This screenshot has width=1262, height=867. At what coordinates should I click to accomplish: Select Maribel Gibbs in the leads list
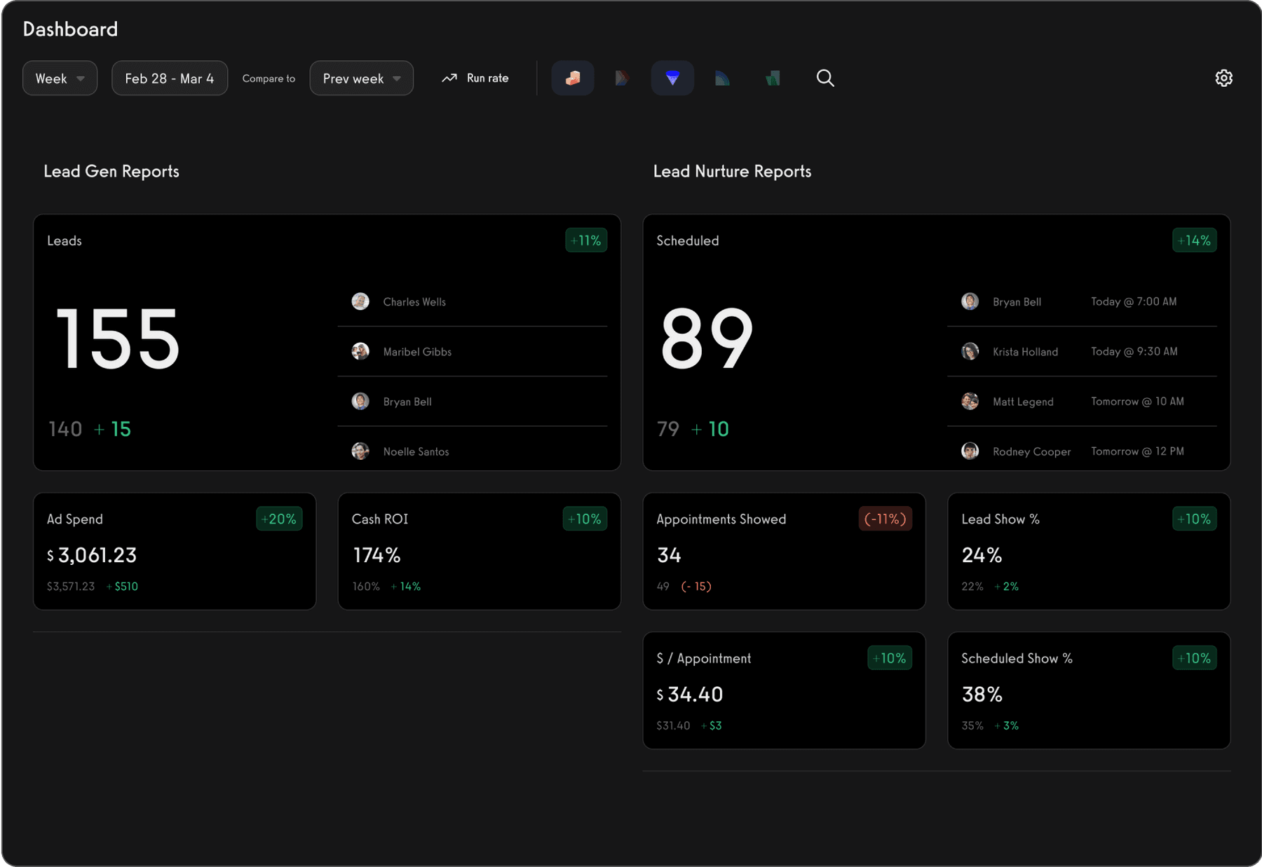(x=417, y=352)
